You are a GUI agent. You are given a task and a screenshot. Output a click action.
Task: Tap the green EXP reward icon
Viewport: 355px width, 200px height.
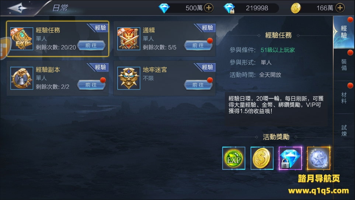point(234,158)
